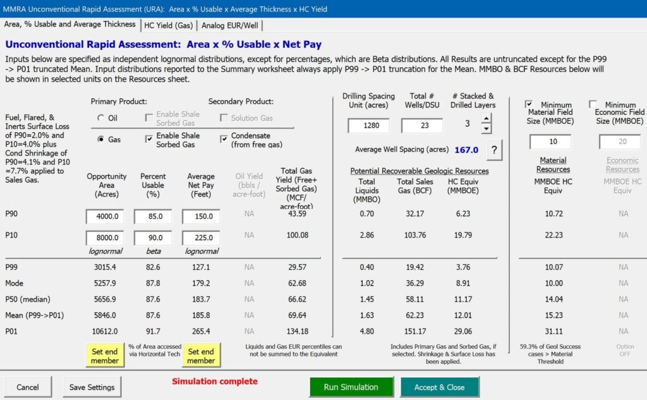This screenshot has height=400, width=647.
Task: Click the Cancel button
Action: click(x=28, y=387)
